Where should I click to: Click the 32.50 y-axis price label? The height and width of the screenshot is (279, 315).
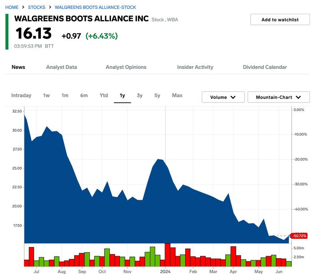coord(17,112)
